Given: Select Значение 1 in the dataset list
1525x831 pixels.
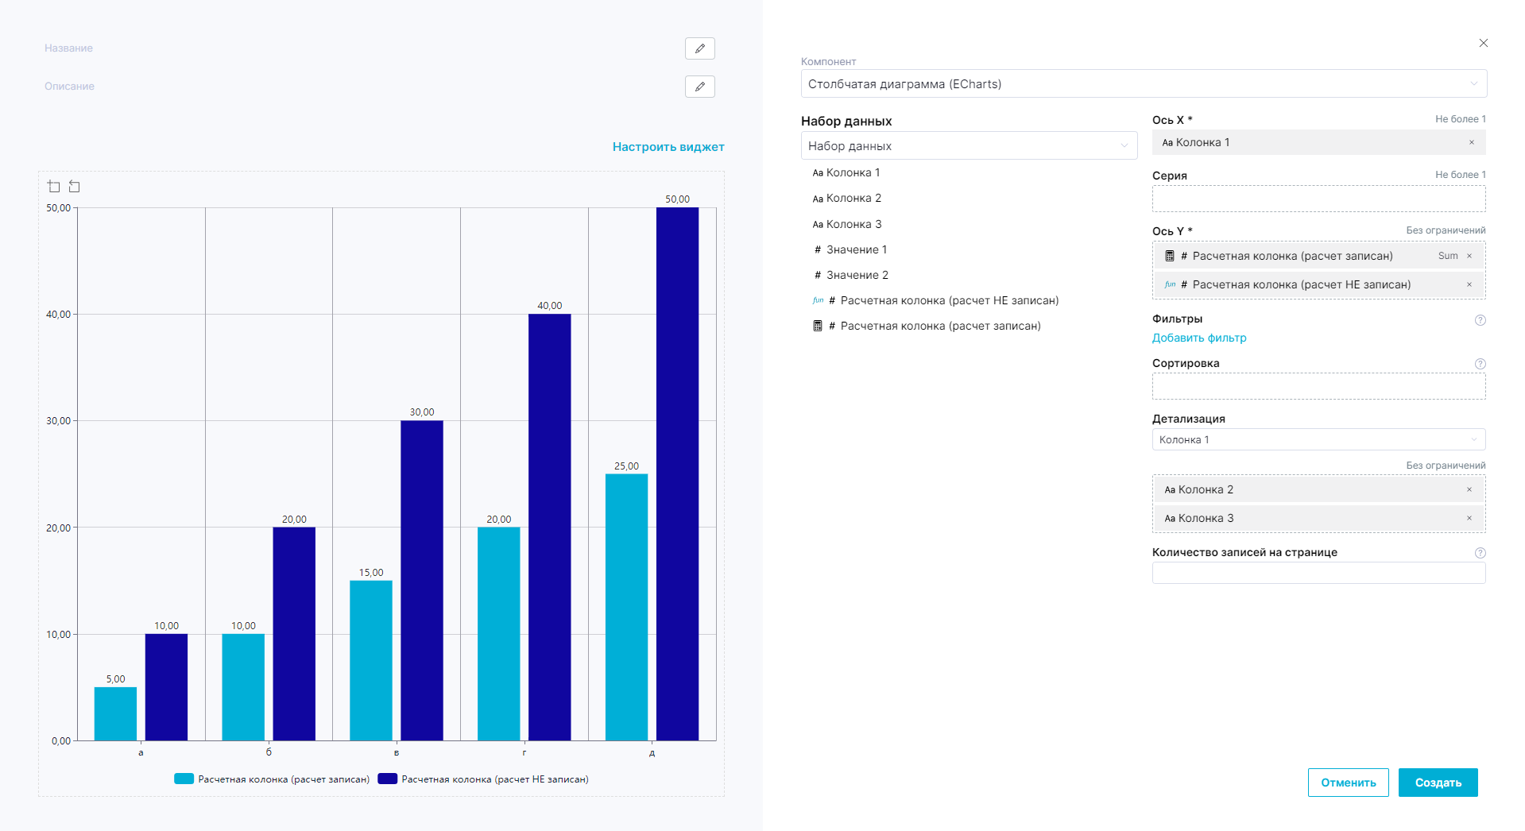Looking at the screenshot, I should [856, 250].
